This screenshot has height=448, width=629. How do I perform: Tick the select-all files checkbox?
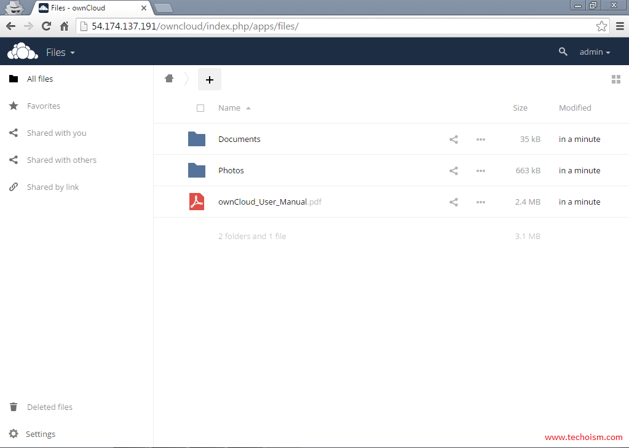pyautogui.click(x=200, y=108)
